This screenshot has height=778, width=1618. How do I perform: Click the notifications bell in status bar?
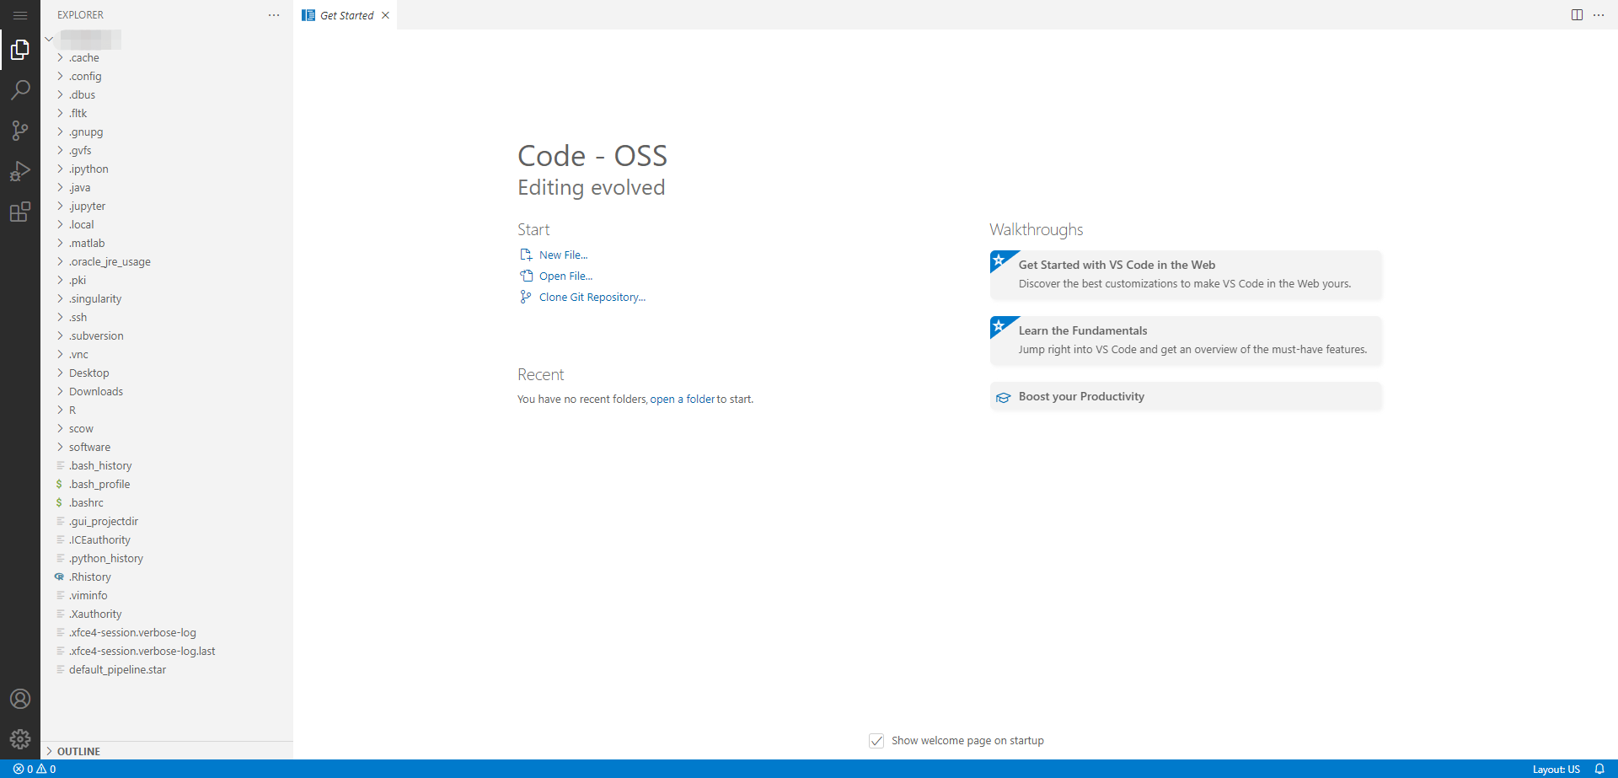(1599, 769)
